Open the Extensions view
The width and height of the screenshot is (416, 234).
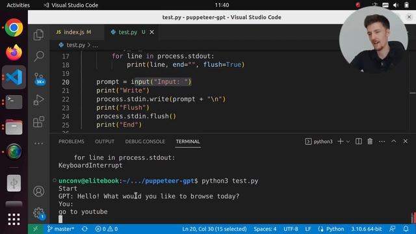pos(39,122)
